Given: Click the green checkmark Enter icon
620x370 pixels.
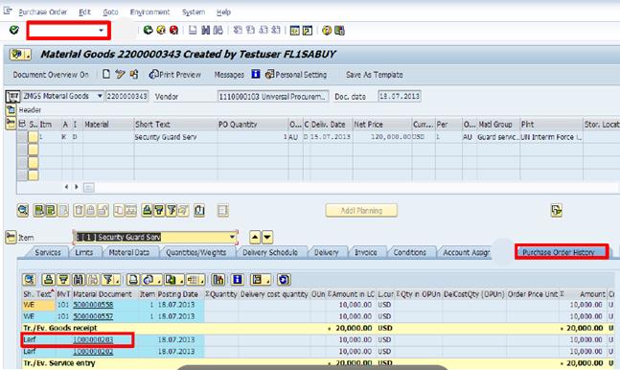Looking at the screenshot, I should (14, 30).
